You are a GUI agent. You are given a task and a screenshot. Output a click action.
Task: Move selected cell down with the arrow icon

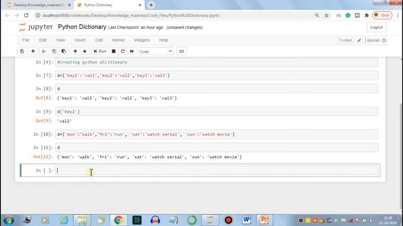pyautogui.click(x=84, y=51)
